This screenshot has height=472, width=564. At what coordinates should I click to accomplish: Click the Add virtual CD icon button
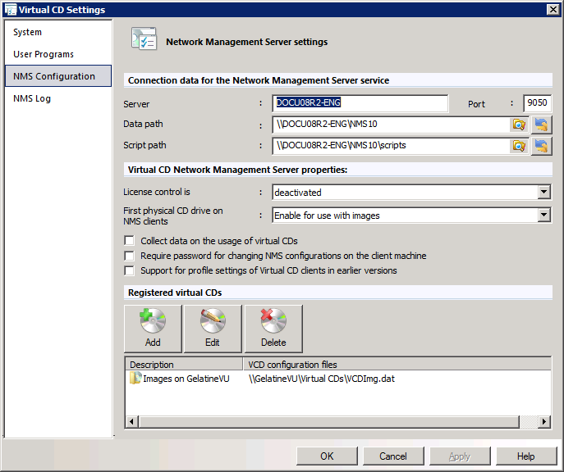coord(153,329)
